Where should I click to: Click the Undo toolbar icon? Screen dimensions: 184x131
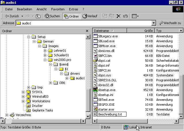(125, 16)
